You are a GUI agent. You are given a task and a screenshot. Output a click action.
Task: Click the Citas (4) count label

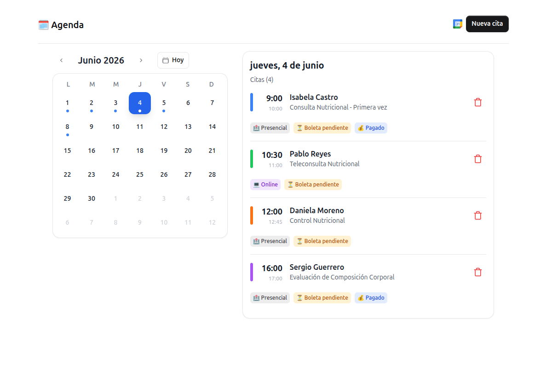[x=262, y=80]
